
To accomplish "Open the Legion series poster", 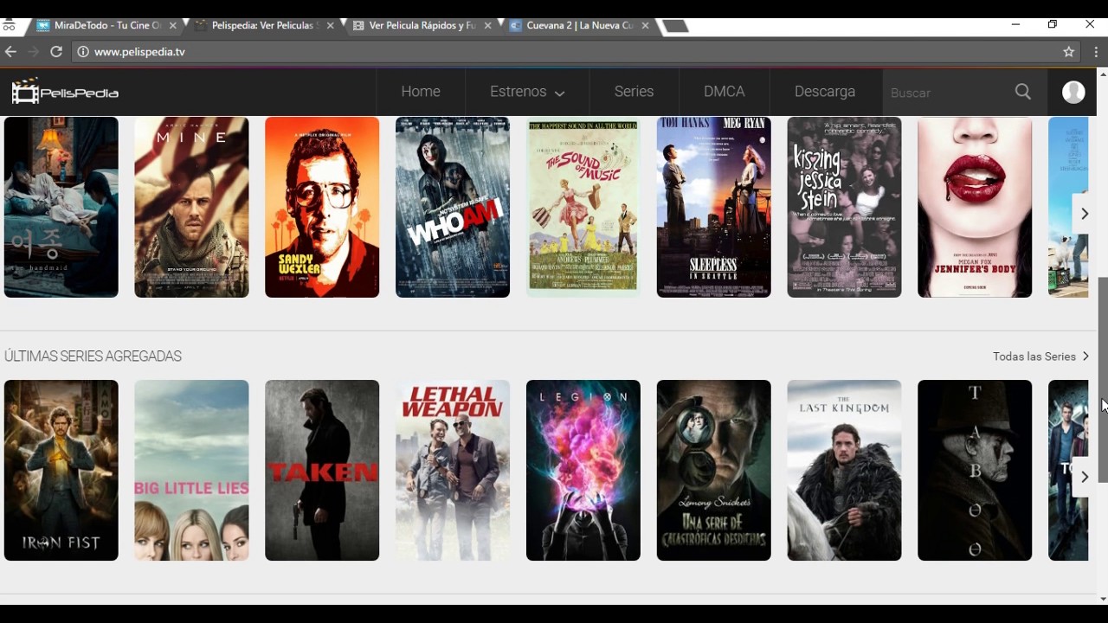I will coord(583,470).
